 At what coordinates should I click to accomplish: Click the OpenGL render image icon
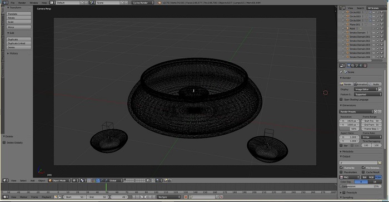[166, 181]
